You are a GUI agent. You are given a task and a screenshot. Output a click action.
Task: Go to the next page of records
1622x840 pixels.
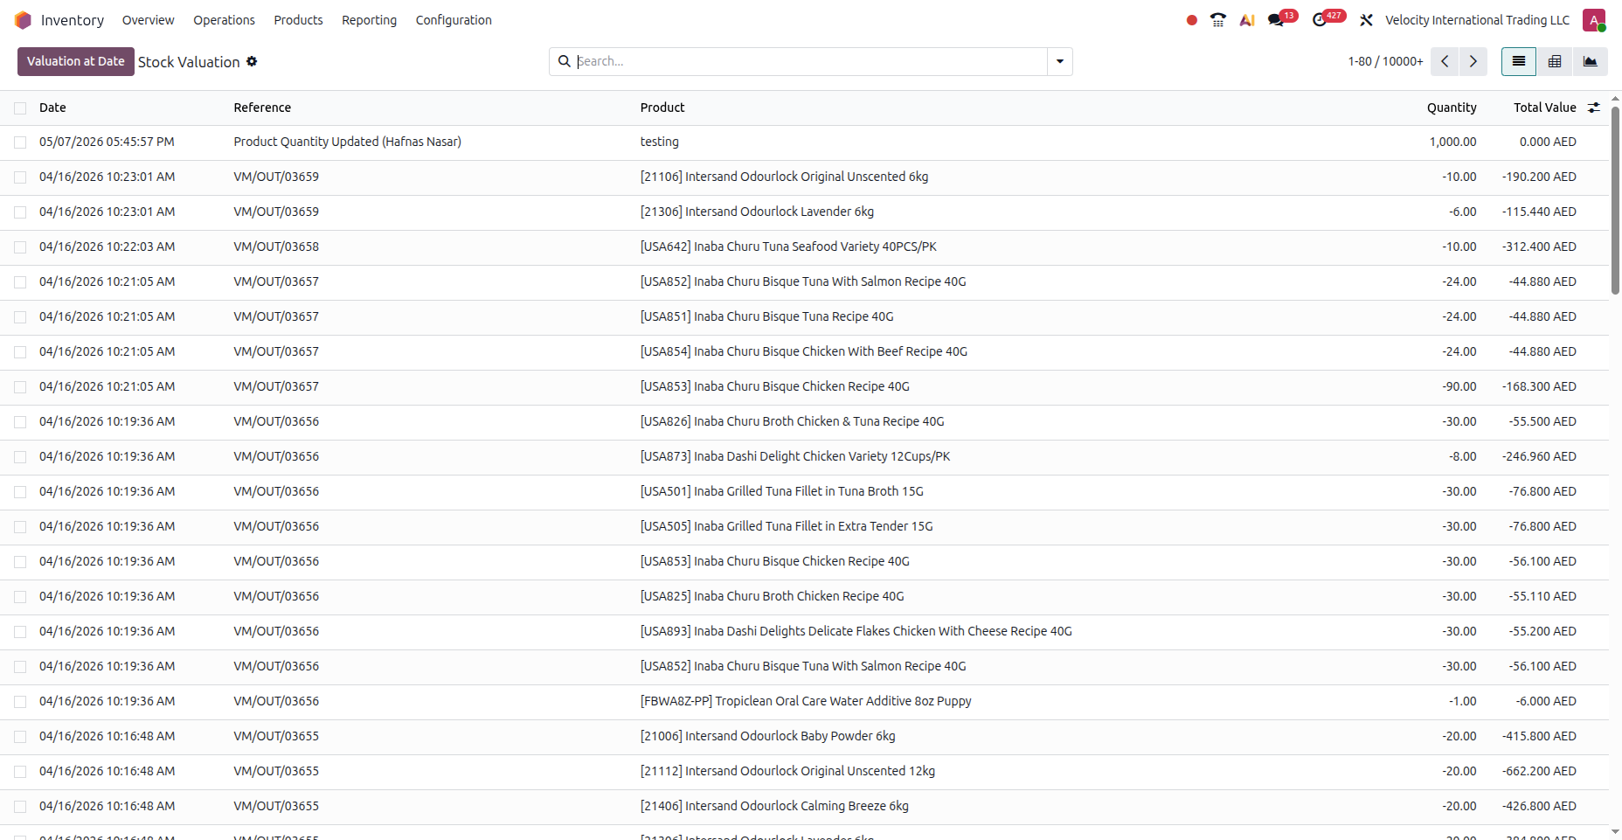(1473, 61)
